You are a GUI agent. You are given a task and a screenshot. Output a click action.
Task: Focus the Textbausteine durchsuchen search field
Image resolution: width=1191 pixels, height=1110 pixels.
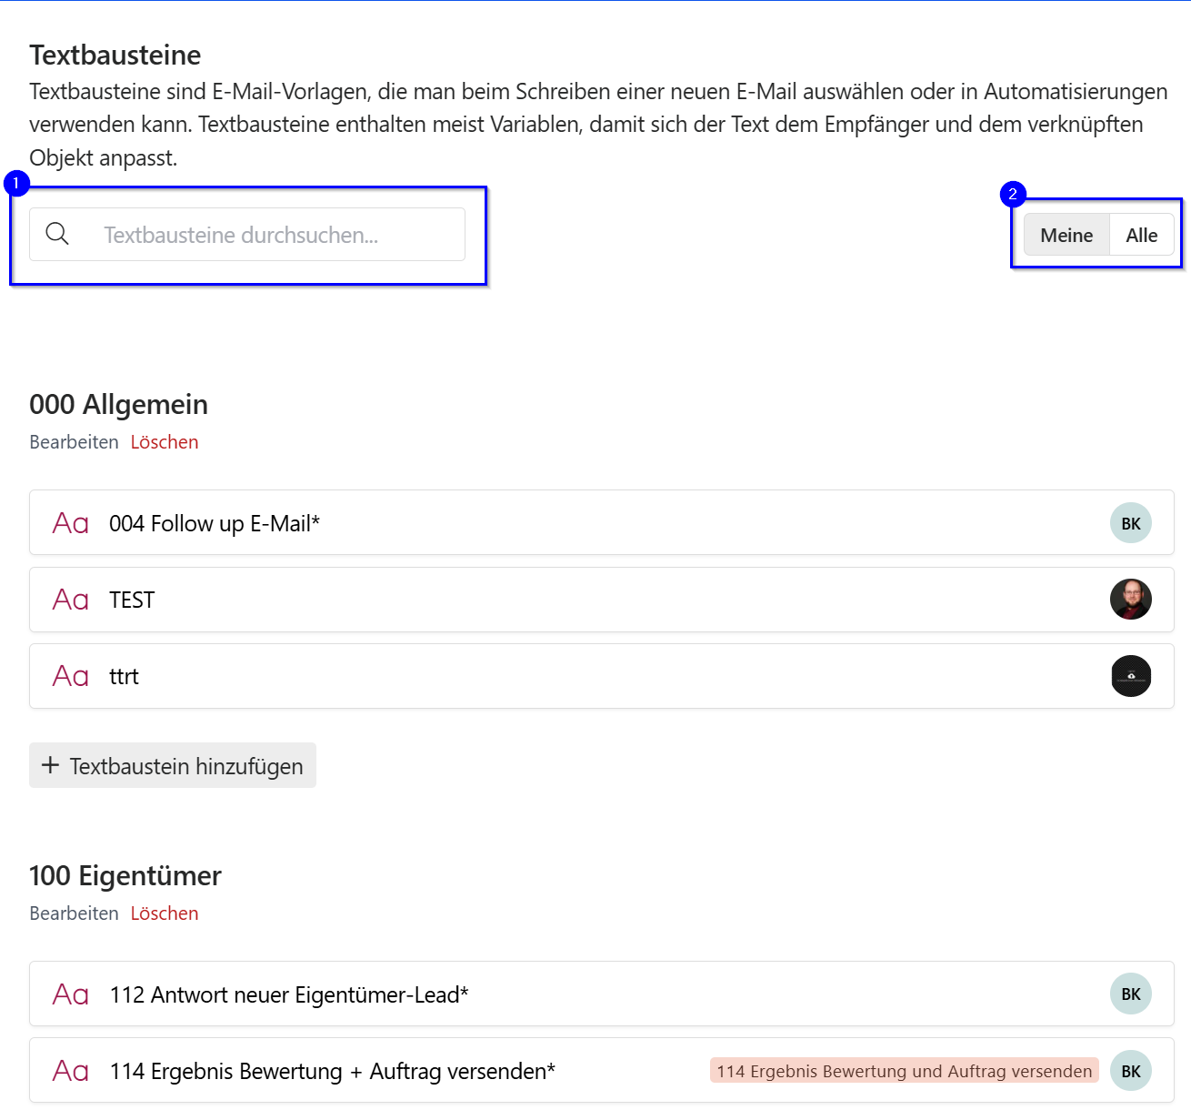coord(273,235)
